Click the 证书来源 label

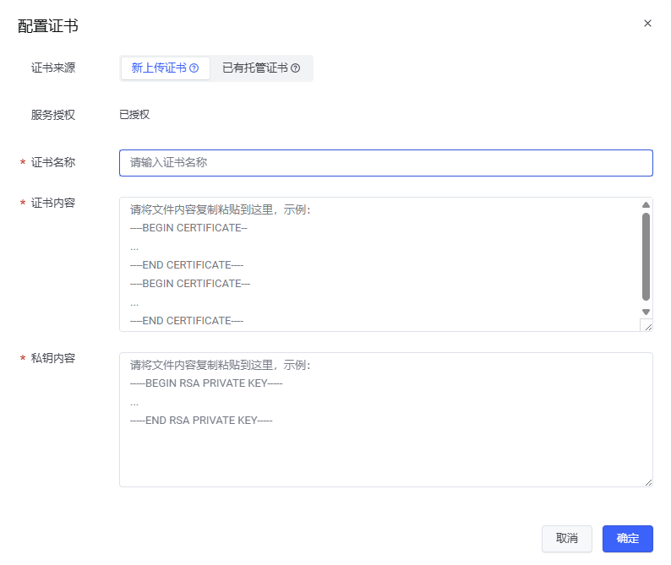click(x=53, y=68)
